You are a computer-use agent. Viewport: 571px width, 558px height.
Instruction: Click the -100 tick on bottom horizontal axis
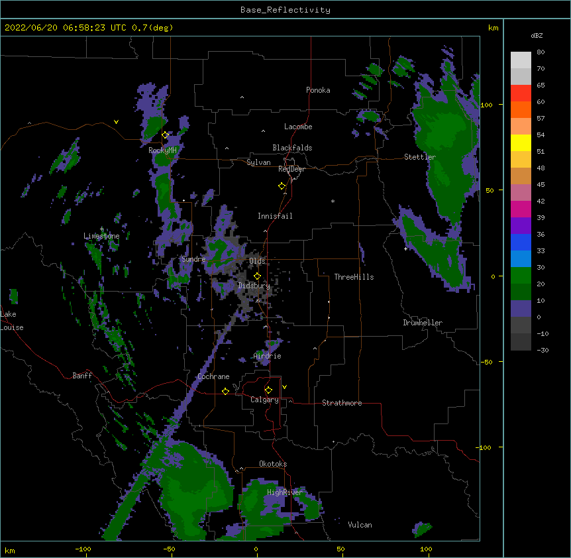click(83, 549)
